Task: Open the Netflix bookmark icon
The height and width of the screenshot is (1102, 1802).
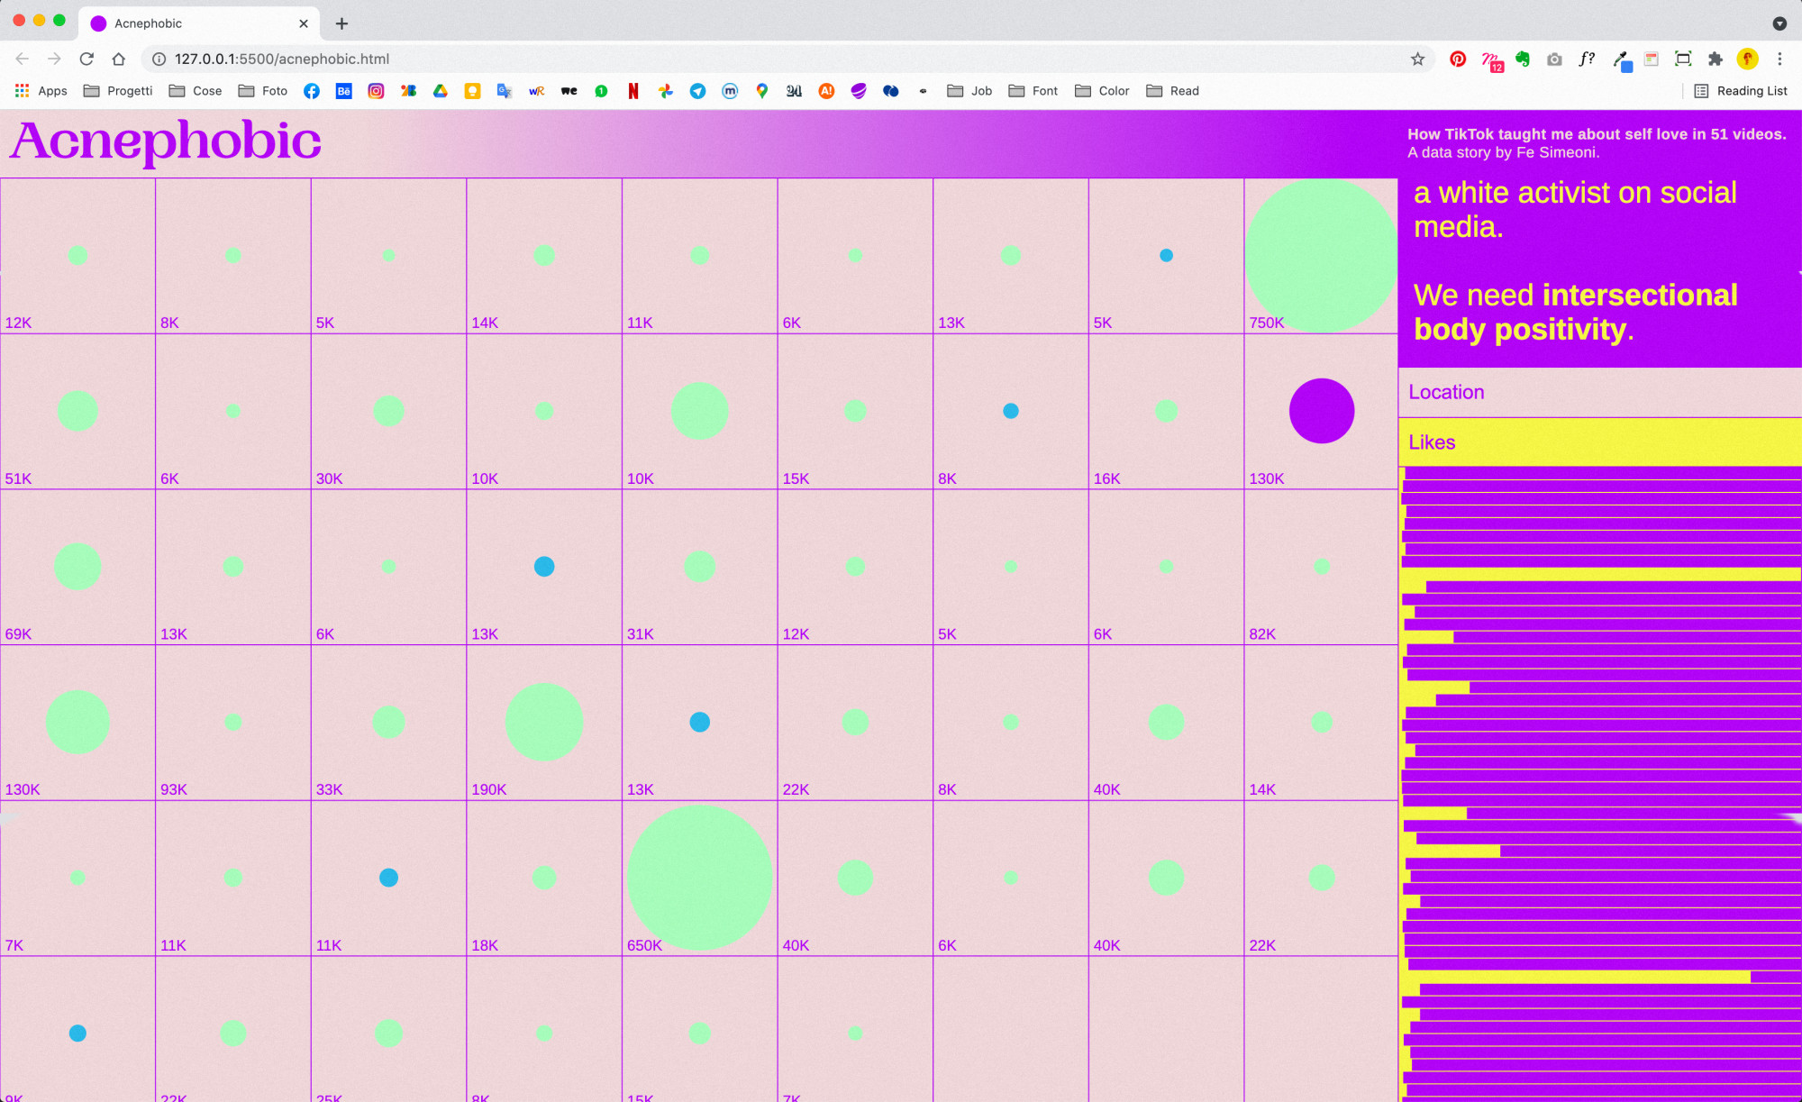Action: (633, 91)
